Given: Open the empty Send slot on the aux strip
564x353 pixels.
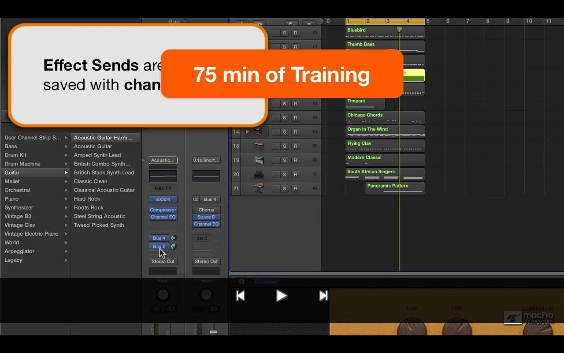Looking at the screenshot, I should coord(202,238).
